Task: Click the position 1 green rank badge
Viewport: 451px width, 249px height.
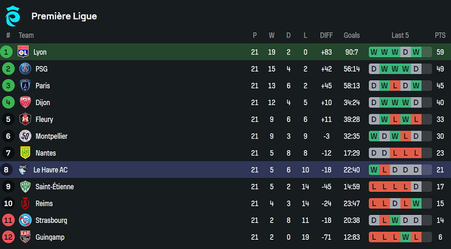Action: [x=8, y=52]
